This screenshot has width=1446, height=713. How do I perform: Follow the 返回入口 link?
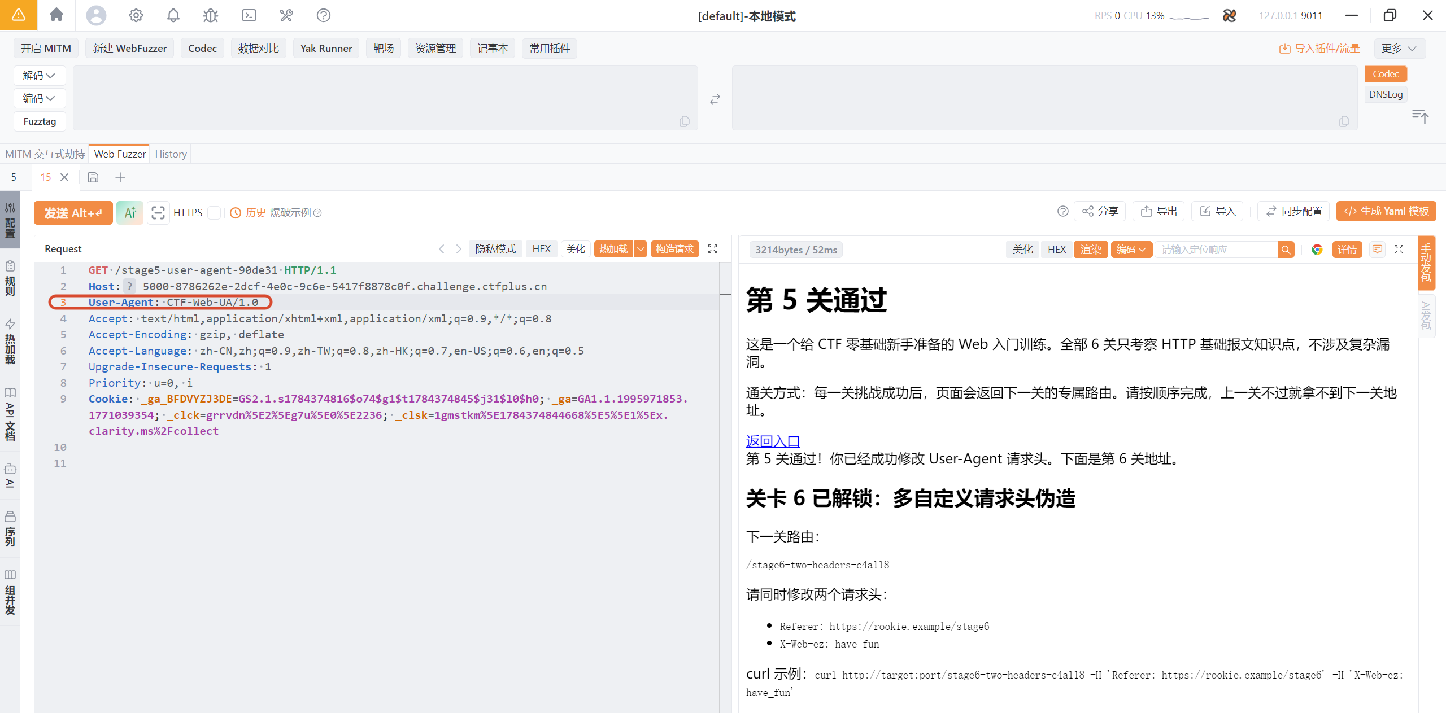[773, 441]
